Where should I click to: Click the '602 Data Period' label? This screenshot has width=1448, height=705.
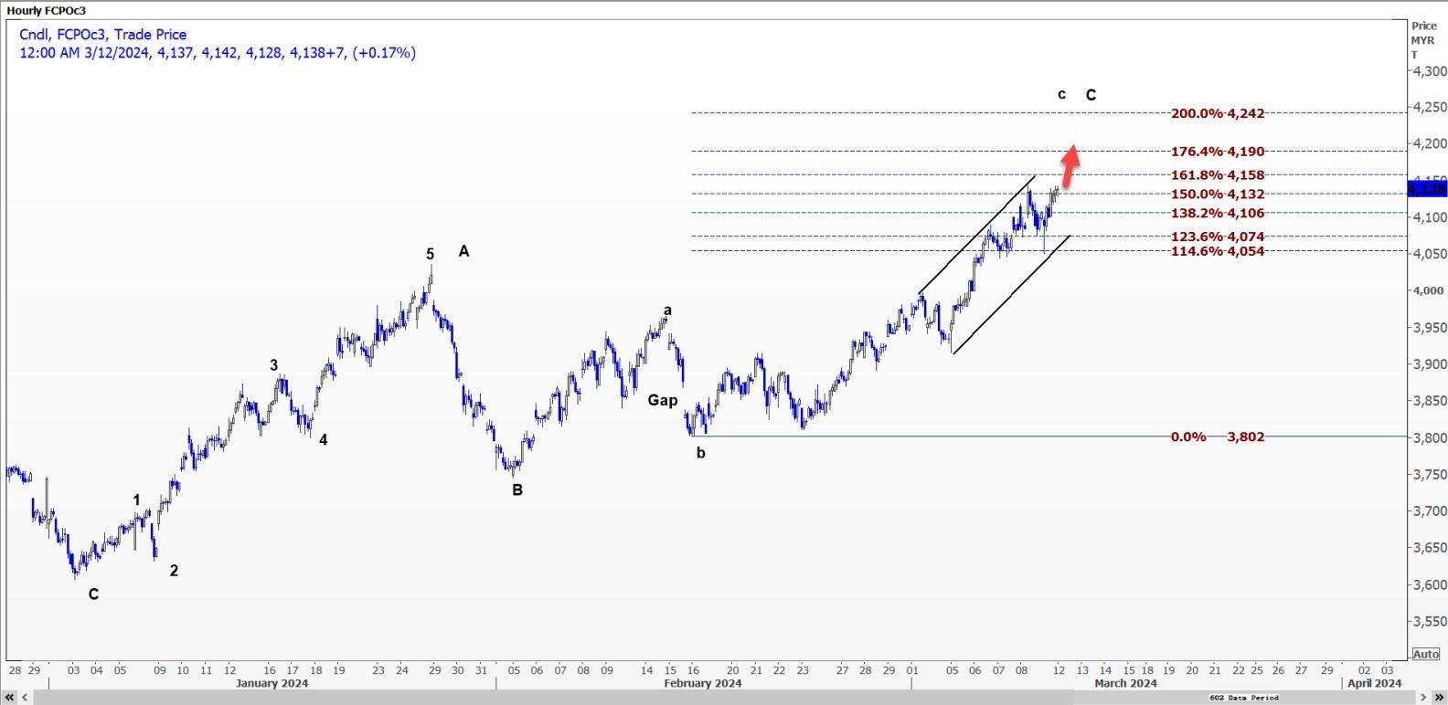[x=1243, y=698]
